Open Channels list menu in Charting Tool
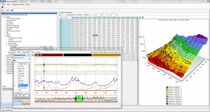The width and height of the screenshot is (210, 112). 27,52
